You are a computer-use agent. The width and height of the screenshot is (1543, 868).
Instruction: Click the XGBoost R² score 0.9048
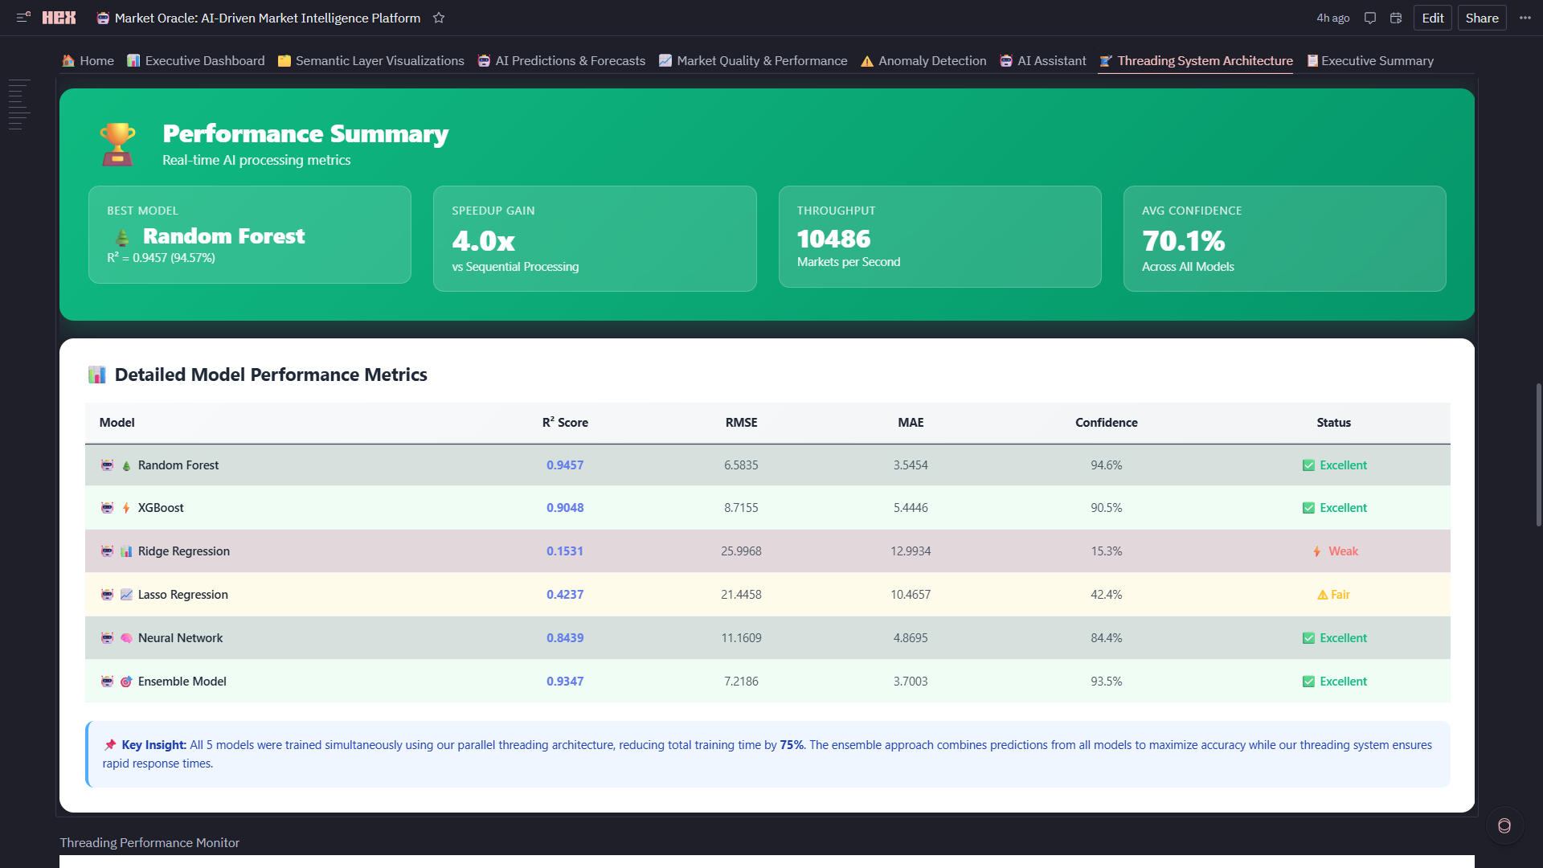(565, 508)
